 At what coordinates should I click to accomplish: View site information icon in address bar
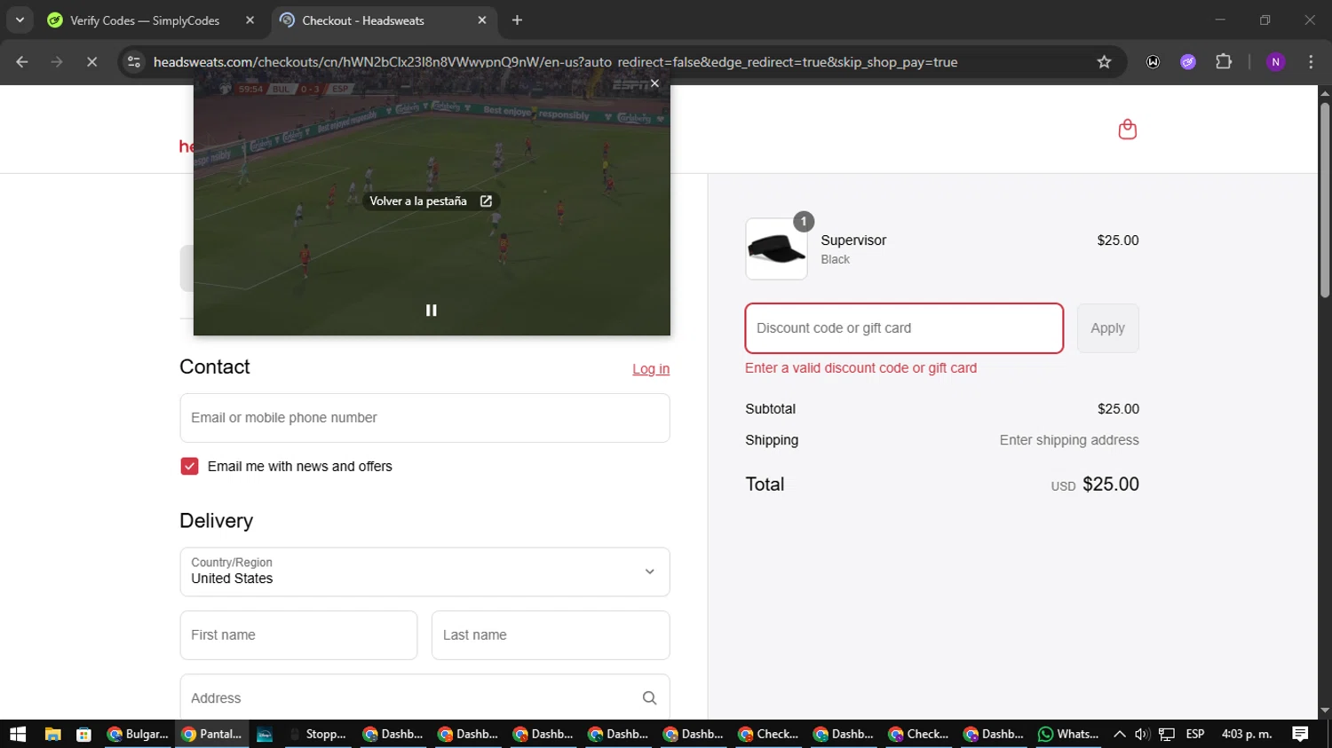point(134,62)
